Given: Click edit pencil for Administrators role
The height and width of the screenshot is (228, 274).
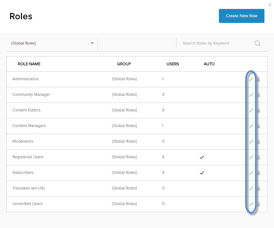Looking at the screenshot, I should pos(251,79).
